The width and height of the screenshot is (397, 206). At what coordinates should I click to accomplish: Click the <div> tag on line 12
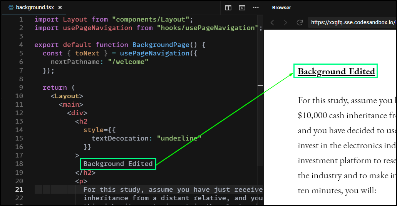point(77,113)
